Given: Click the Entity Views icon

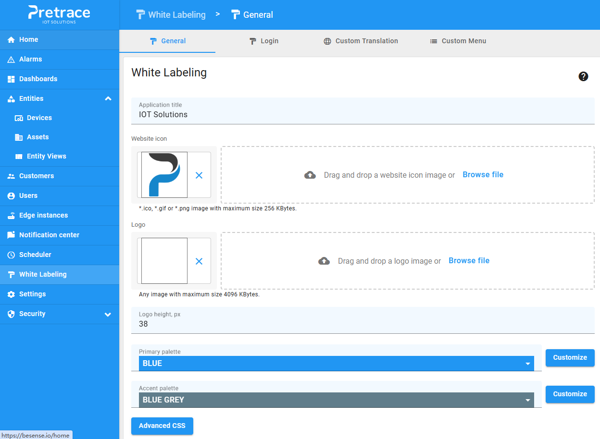Looking at the screenshot, I should pyautogui.click(x=19, y=157).
